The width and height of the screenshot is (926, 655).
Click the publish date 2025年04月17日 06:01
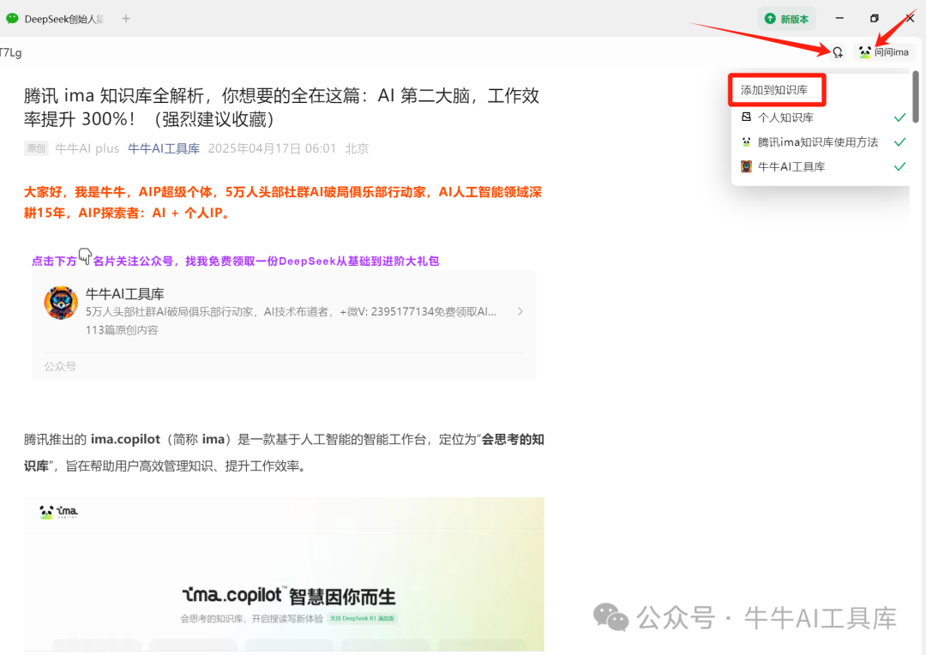pos(272,148)
